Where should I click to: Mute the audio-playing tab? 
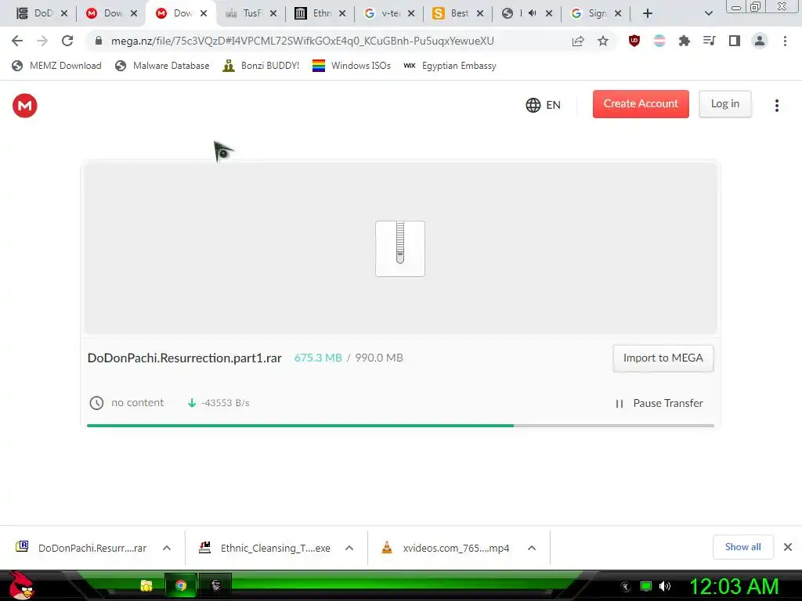pyautogui.click(x=532, y=13)
